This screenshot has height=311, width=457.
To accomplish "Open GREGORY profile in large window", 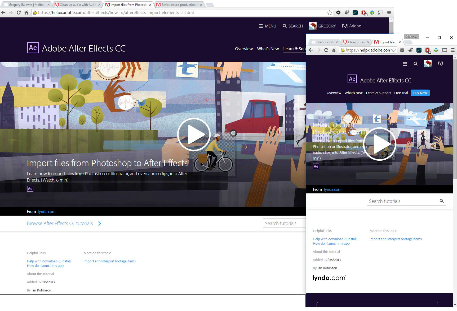I will coord(322,26).
